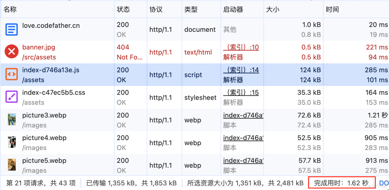Click the red error icon beside banner.jpg
The width and height of the screenshot is (389, 190).
click(x=11, y=52)
